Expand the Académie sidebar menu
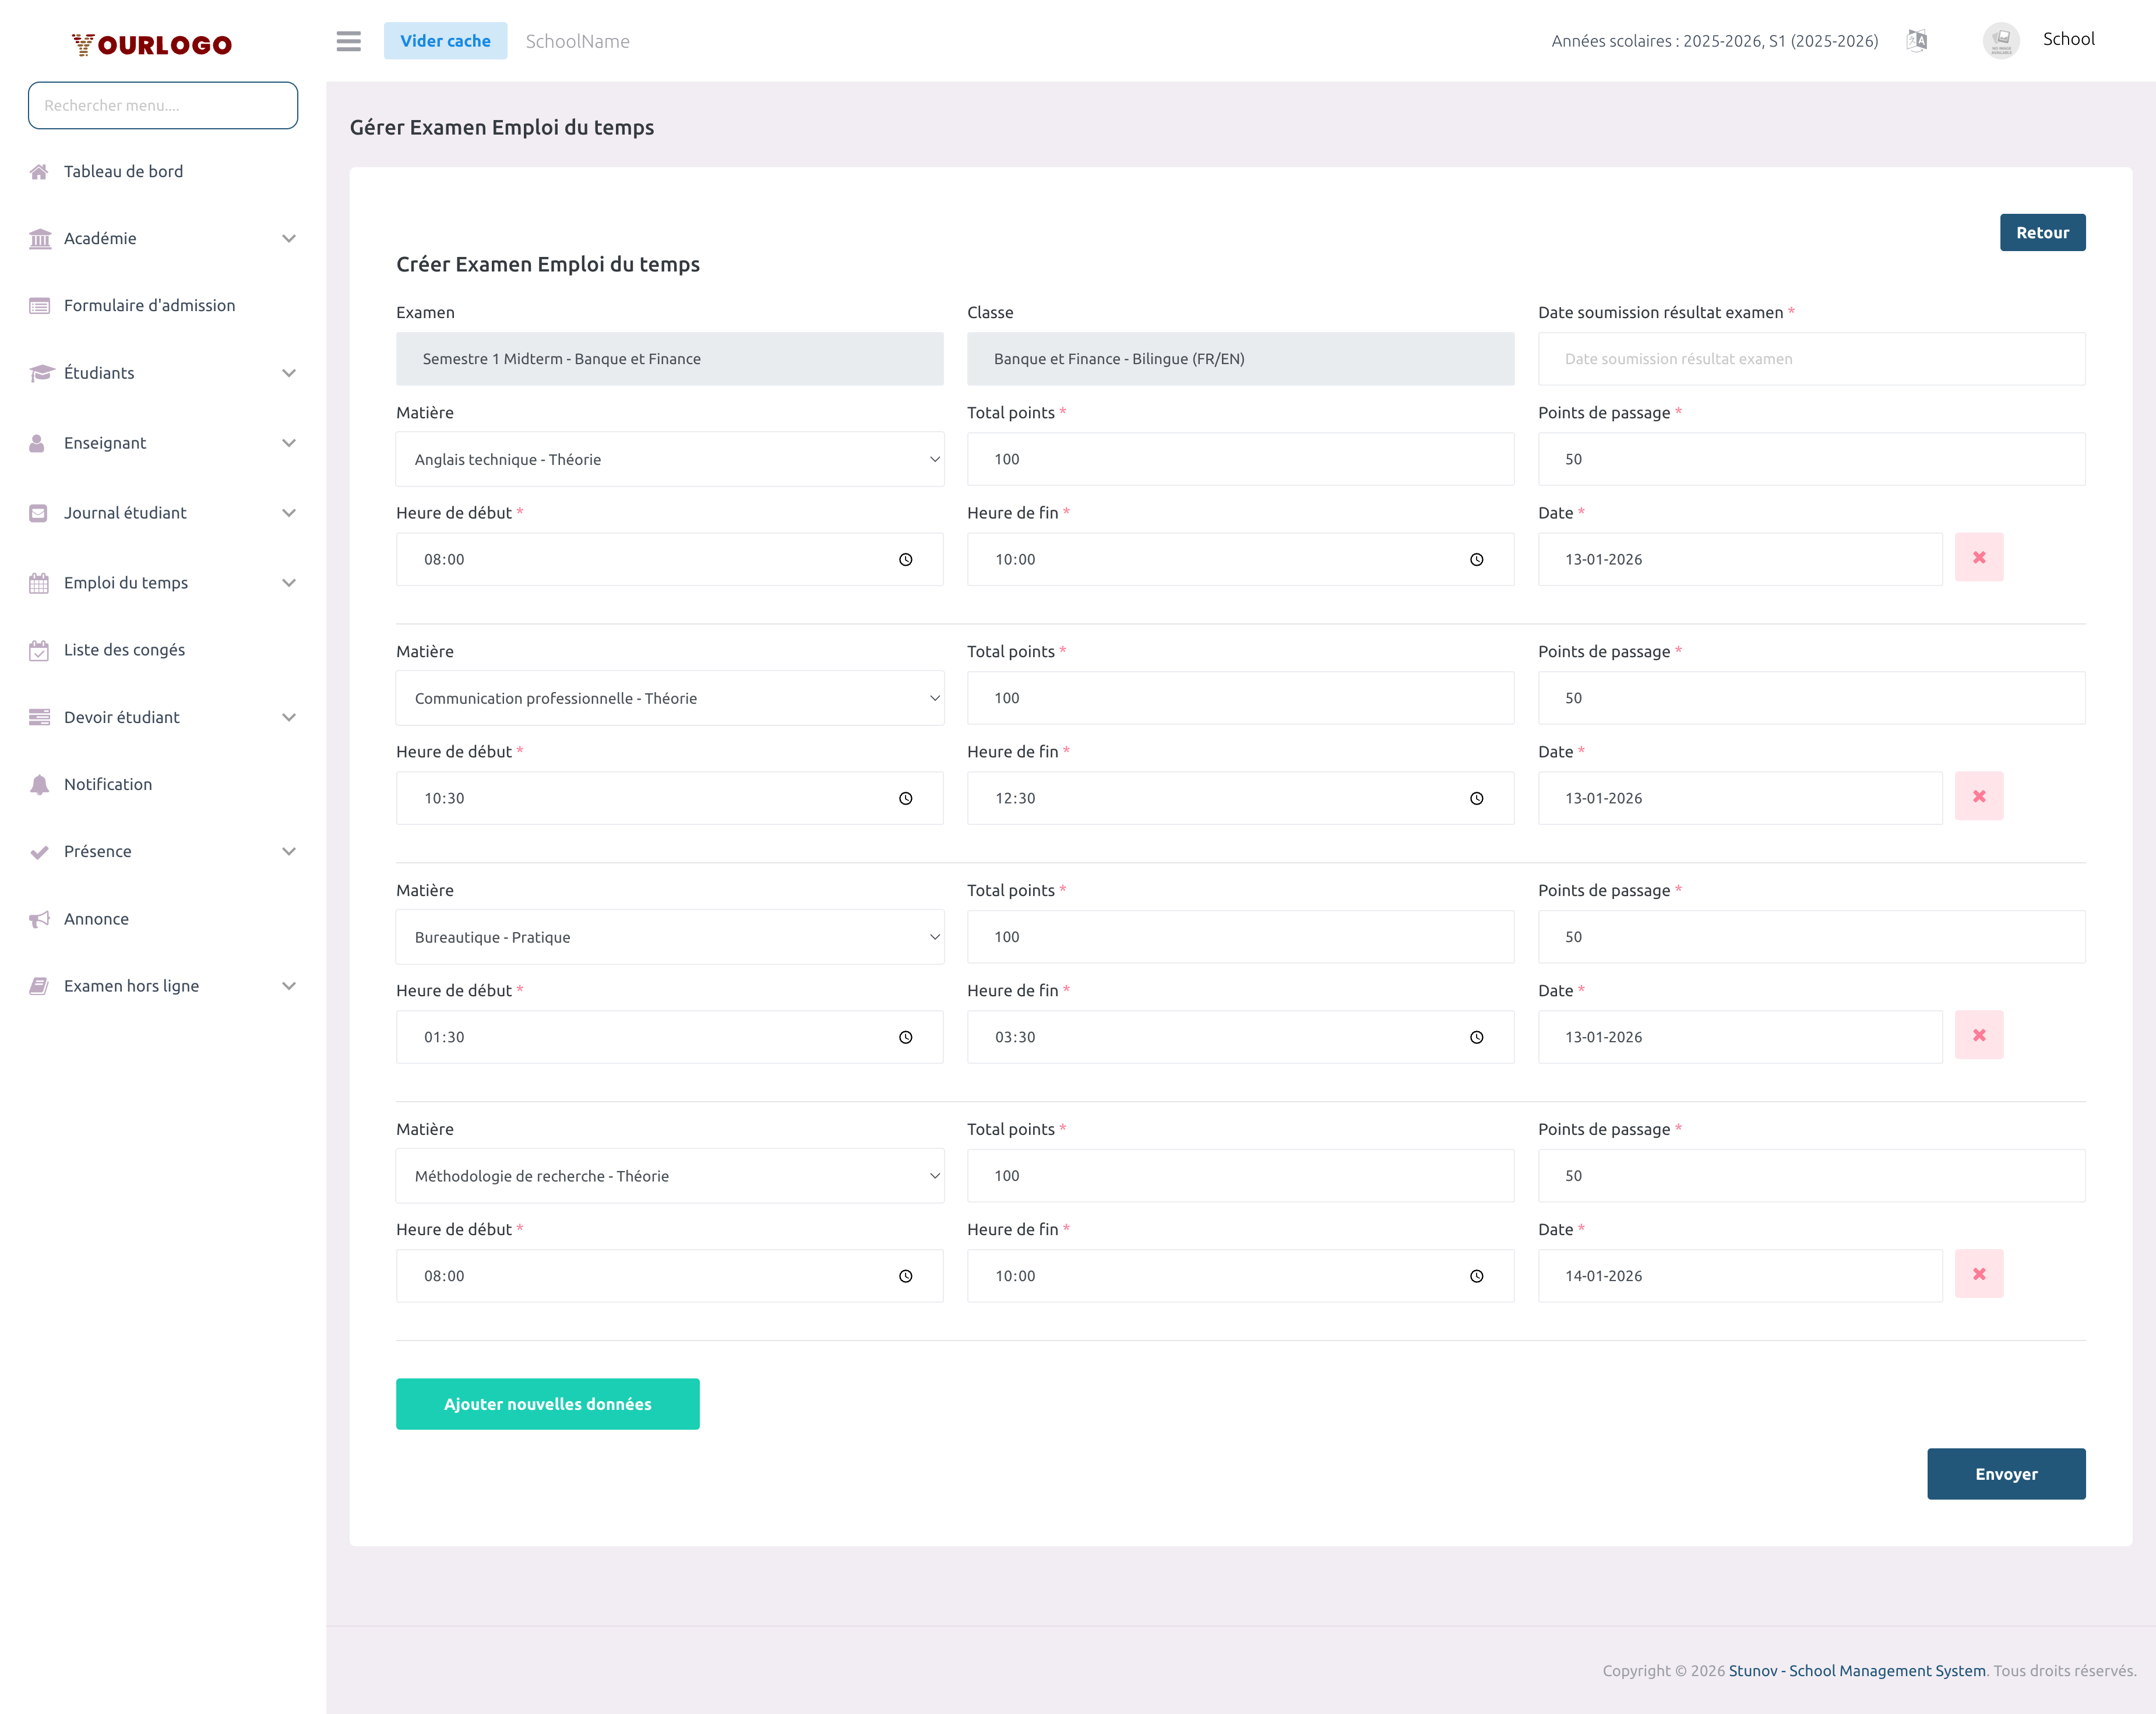The width and height of the screenshot is (2156, 1714). (162, 238)
